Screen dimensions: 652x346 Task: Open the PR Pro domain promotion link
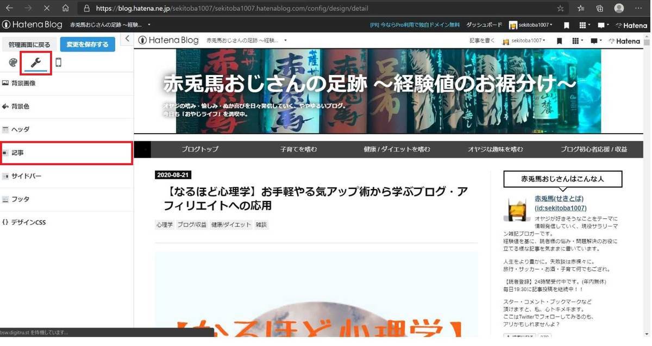pyautogui.click(x=415, y=25)
